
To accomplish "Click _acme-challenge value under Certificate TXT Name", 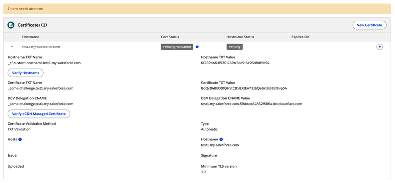I will [x=40, y=89].
